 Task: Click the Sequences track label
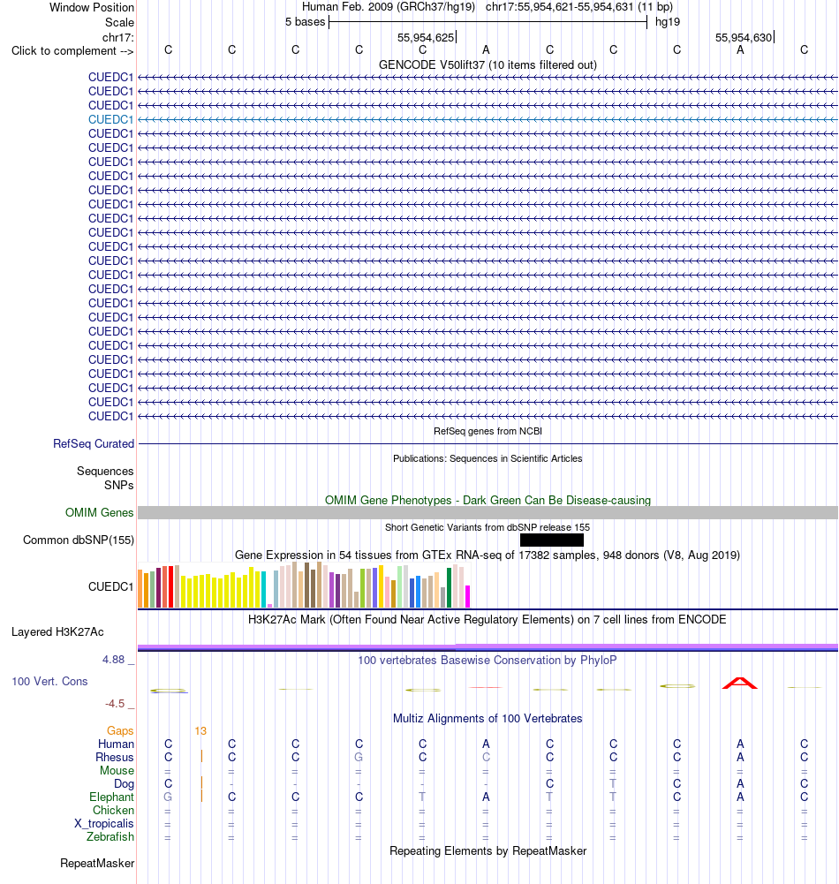105,471
